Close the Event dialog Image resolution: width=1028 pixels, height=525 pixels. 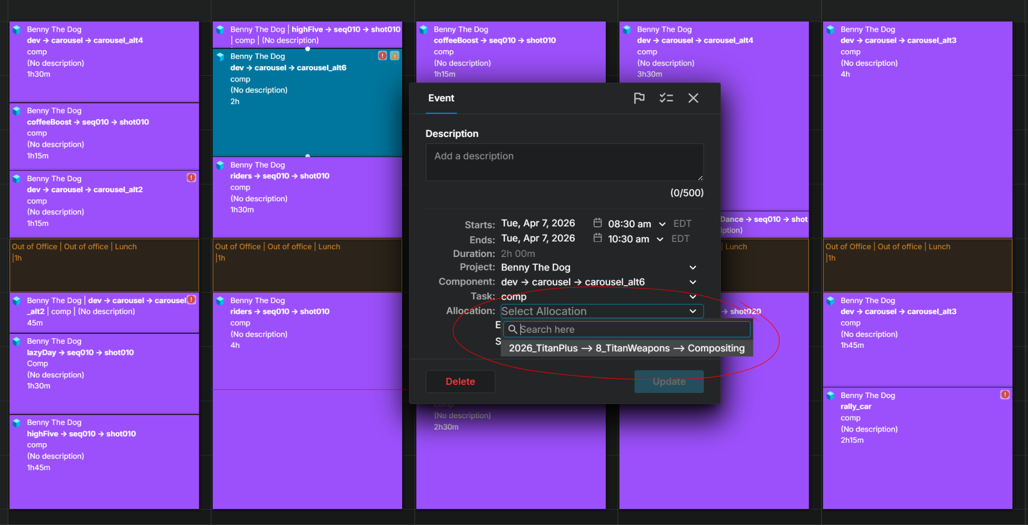pos(693,98)
